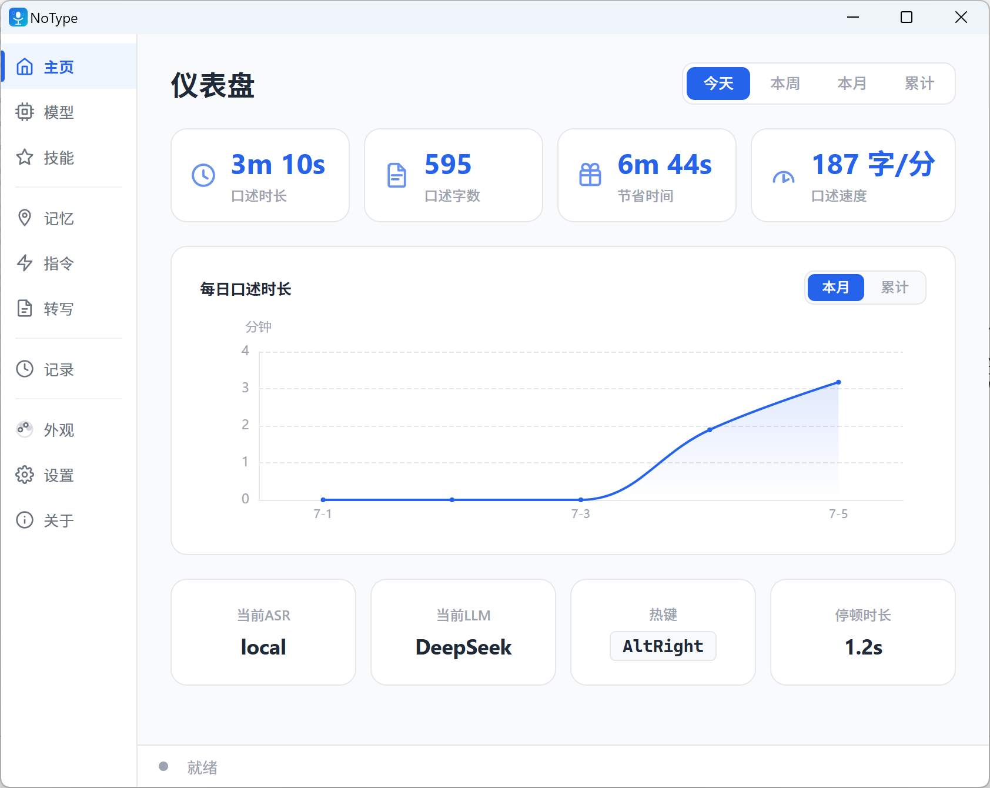This screenshot has height=788, width=990.
Task: Click the clock icon beside 记录
Action: (25, 369)
